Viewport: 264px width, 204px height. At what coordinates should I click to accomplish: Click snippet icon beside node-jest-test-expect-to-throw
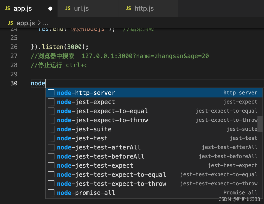pos(51,184)
